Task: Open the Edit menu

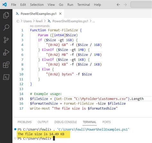Action: point(23,5)
